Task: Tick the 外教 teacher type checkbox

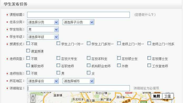Action: coord(119,65)
